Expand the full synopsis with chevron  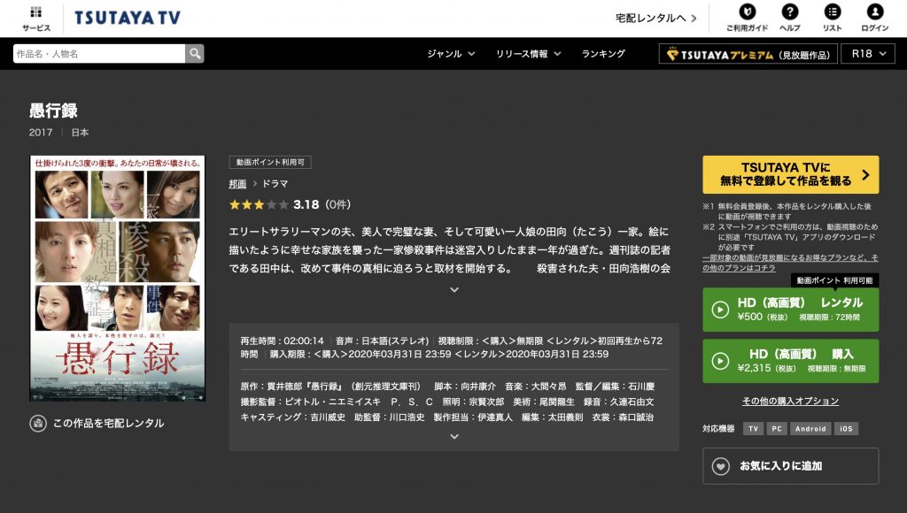pos(453,289)
